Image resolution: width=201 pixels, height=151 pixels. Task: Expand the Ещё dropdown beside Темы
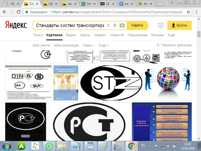pyautogui.click(x=104, y=45)
